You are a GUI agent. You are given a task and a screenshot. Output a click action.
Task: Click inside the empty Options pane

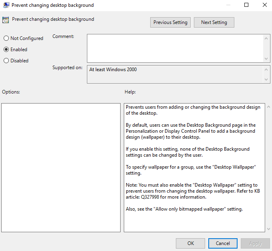(61, 167)
